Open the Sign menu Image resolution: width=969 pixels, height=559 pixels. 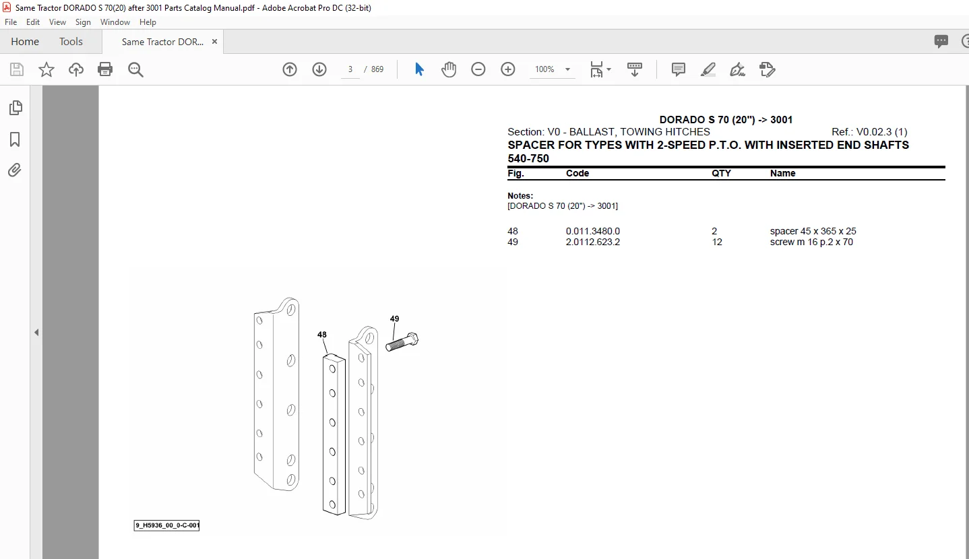(83, 22)
